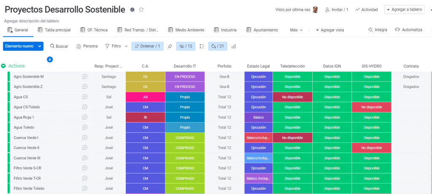Viewport: 432px width, 194px height.
Task: Switch to the Medio Ambiente tab
Action: (x=186, y=30)
